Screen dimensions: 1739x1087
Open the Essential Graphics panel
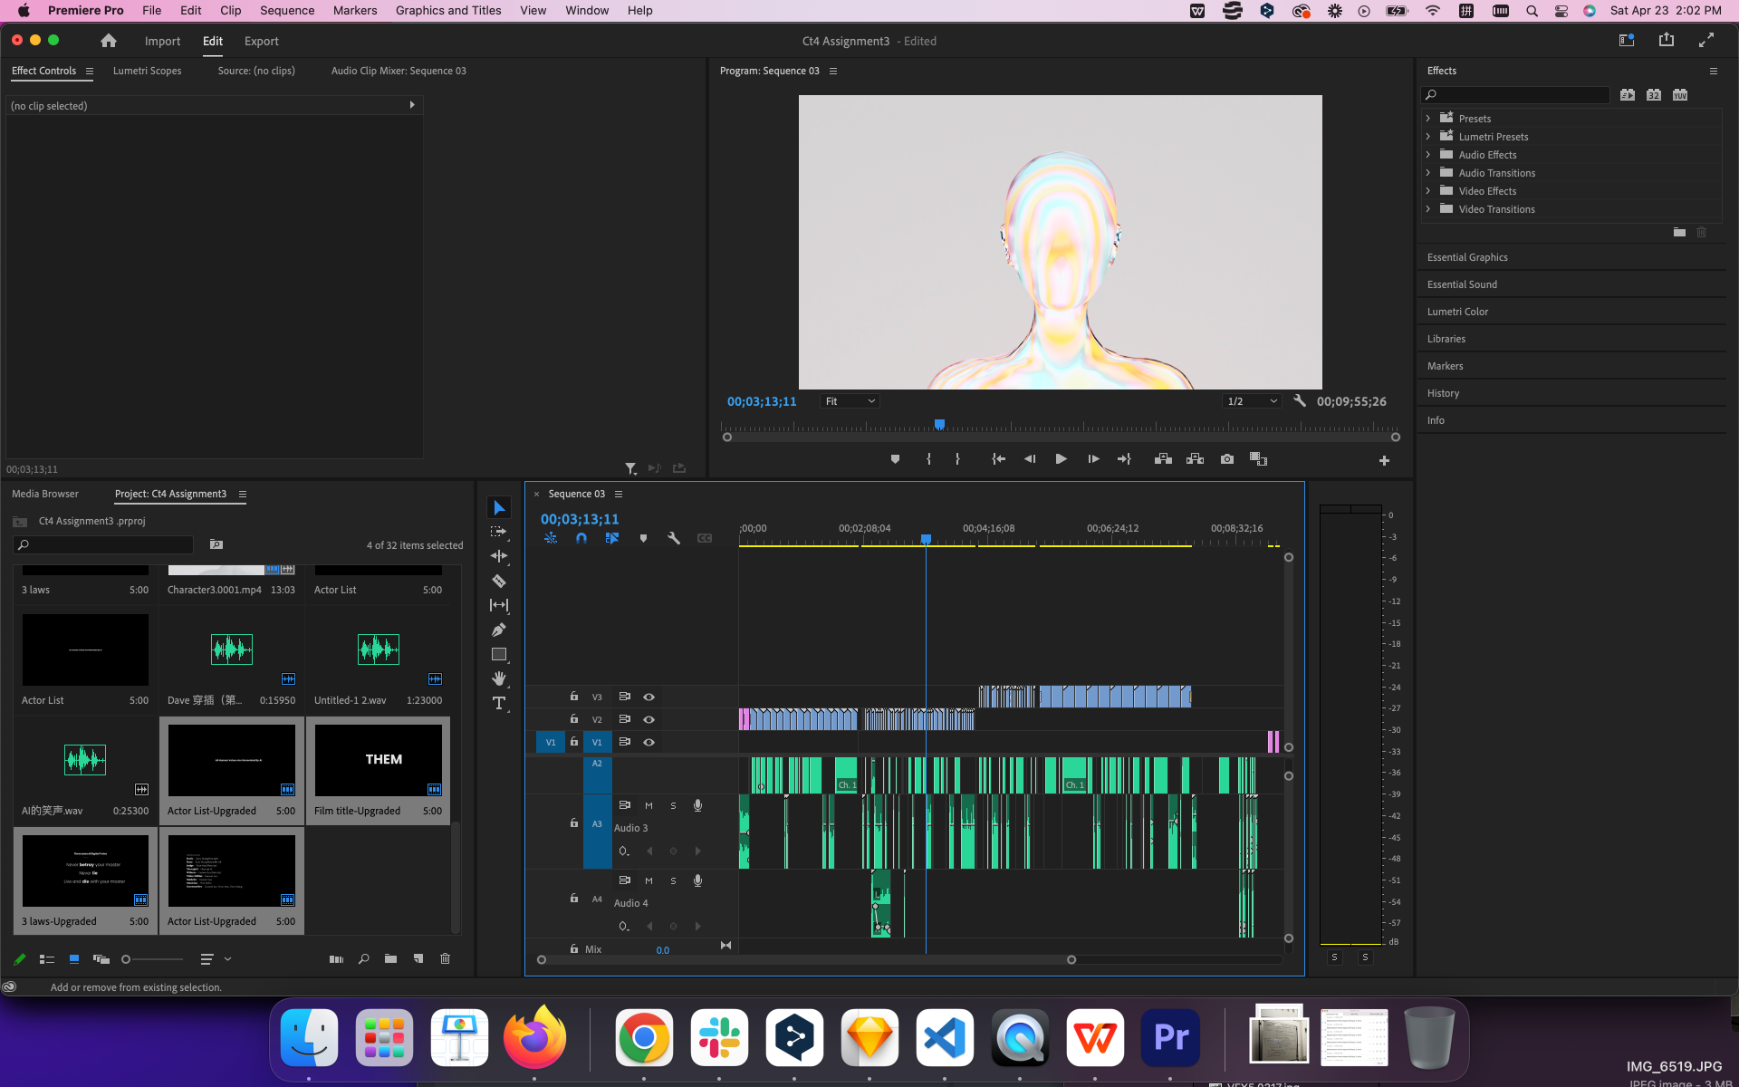[1467, 257]
